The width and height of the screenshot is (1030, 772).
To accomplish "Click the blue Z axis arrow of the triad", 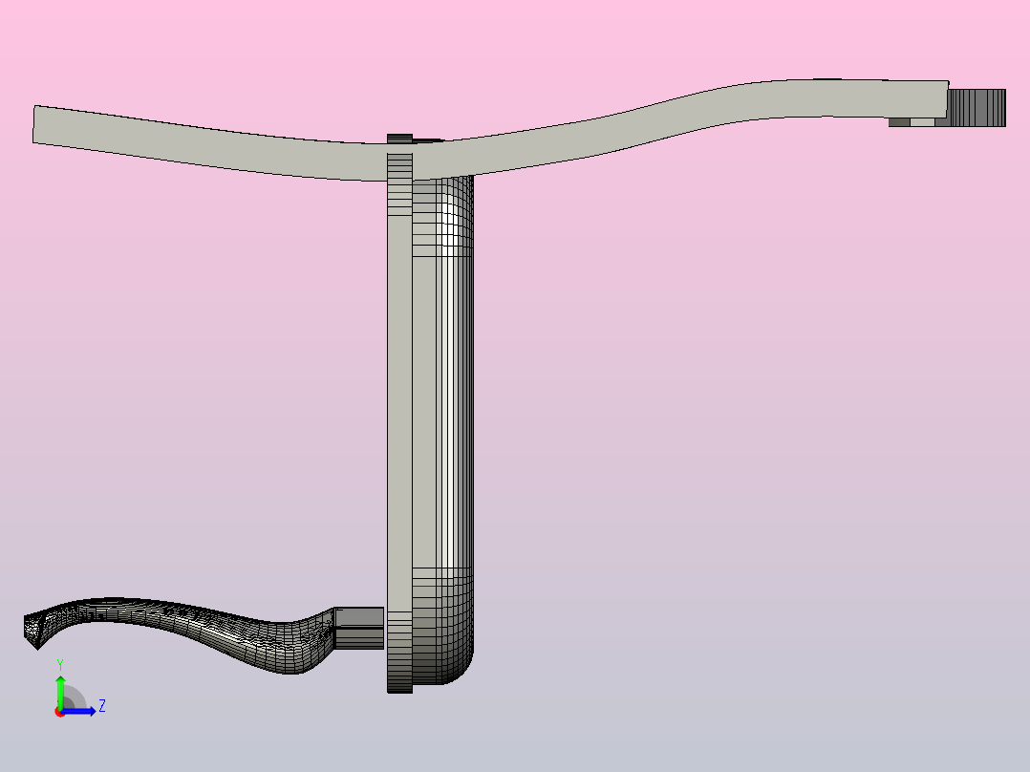I will coord(80,711).
